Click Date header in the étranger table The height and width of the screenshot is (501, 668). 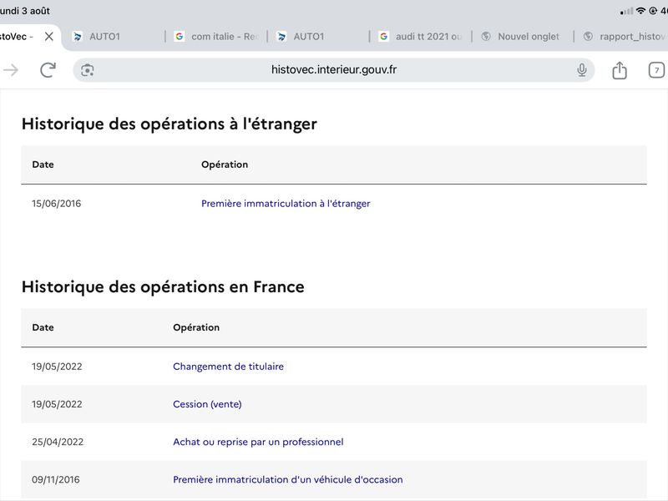(43, 164)
